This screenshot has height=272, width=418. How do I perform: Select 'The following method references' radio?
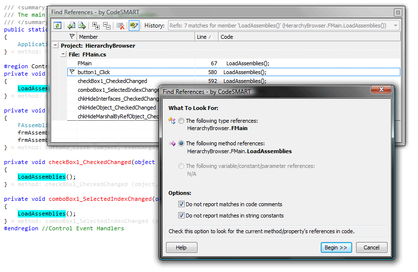[181, 143]
